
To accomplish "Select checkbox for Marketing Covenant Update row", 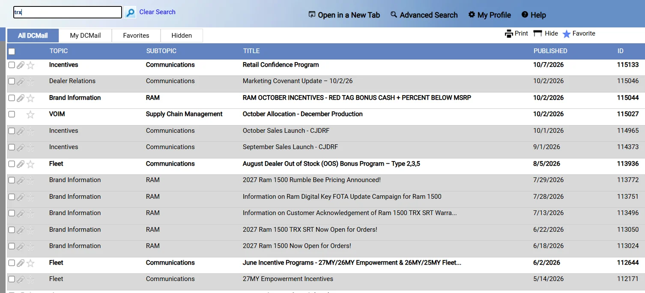I will 12,81.
